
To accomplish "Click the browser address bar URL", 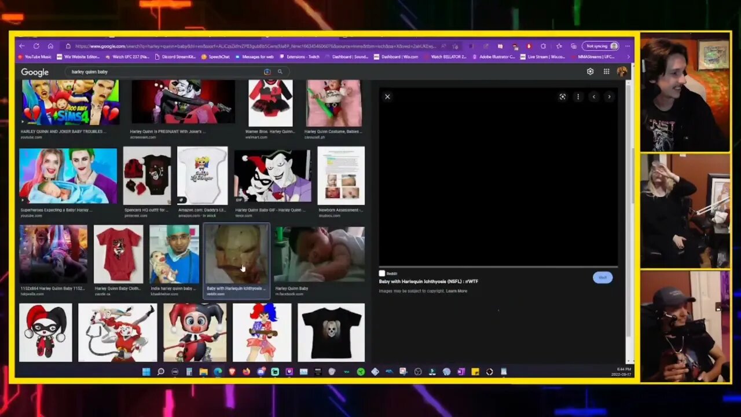I will pos(255,46).
